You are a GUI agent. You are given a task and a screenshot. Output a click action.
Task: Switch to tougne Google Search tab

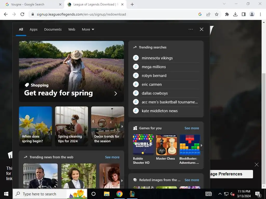point(32,5)
